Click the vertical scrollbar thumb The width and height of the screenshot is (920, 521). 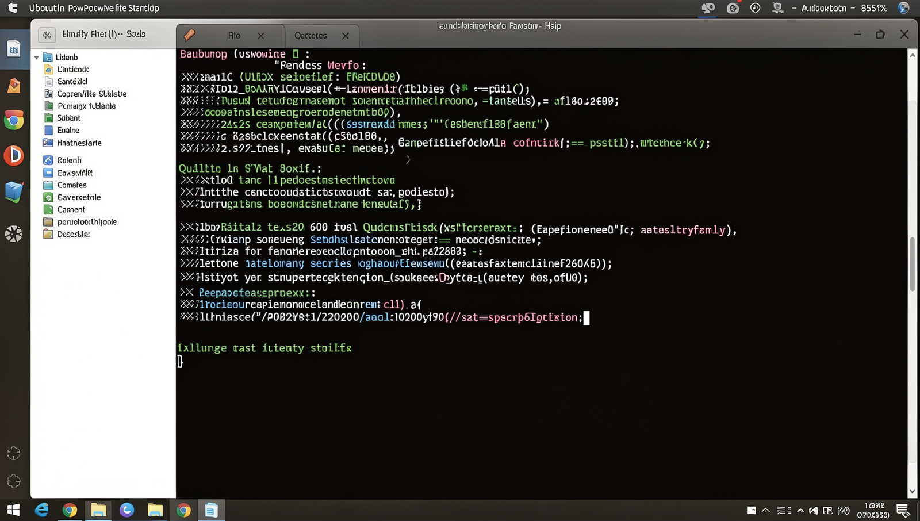[x=913, y=263]
